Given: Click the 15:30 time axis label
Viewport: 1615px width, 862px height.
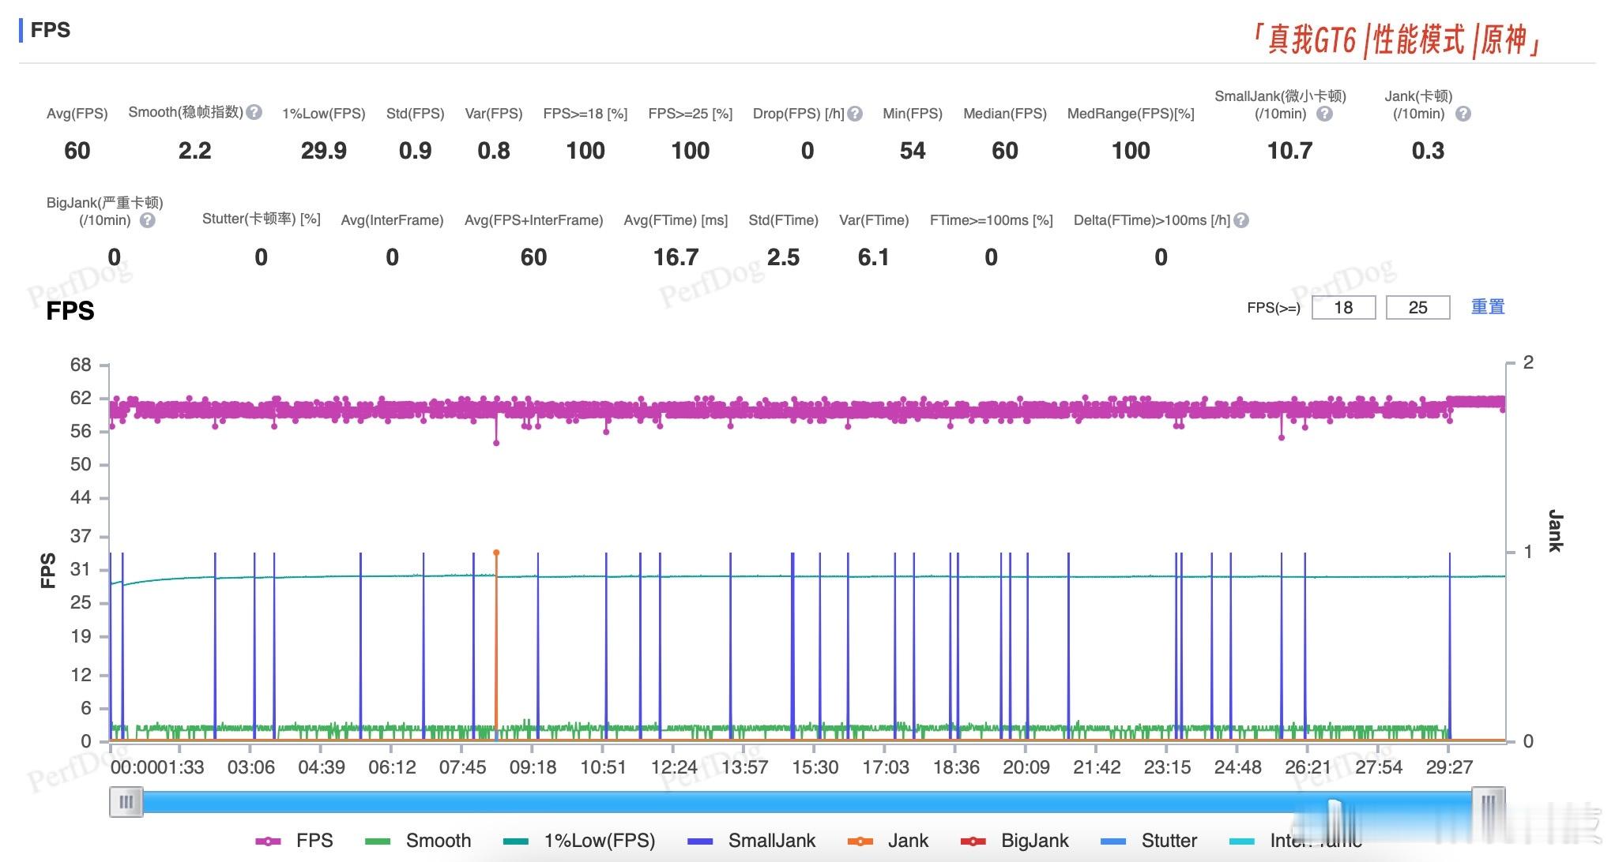Looking at the screenshot, I should 815,767.
